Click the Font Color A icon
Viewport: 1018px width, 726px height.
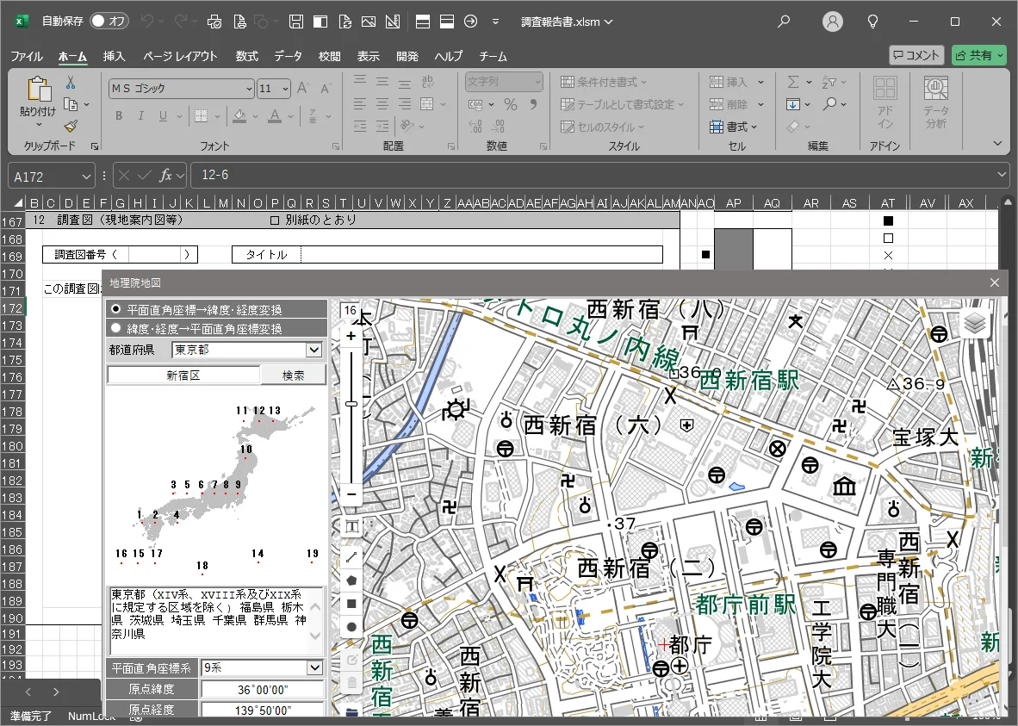coord(275,115)
